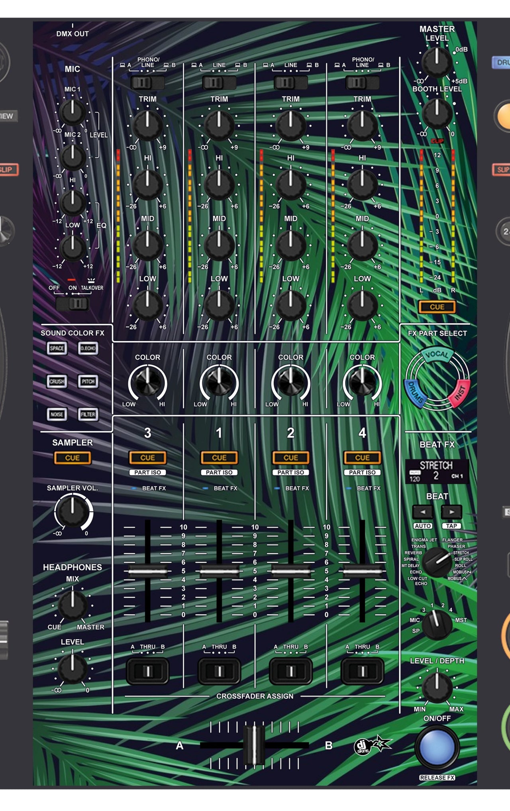Image resolution: width=510 pixels, height=811 pixels.
Task: Click the Sampler CUE button
Action: click(73, 458)
